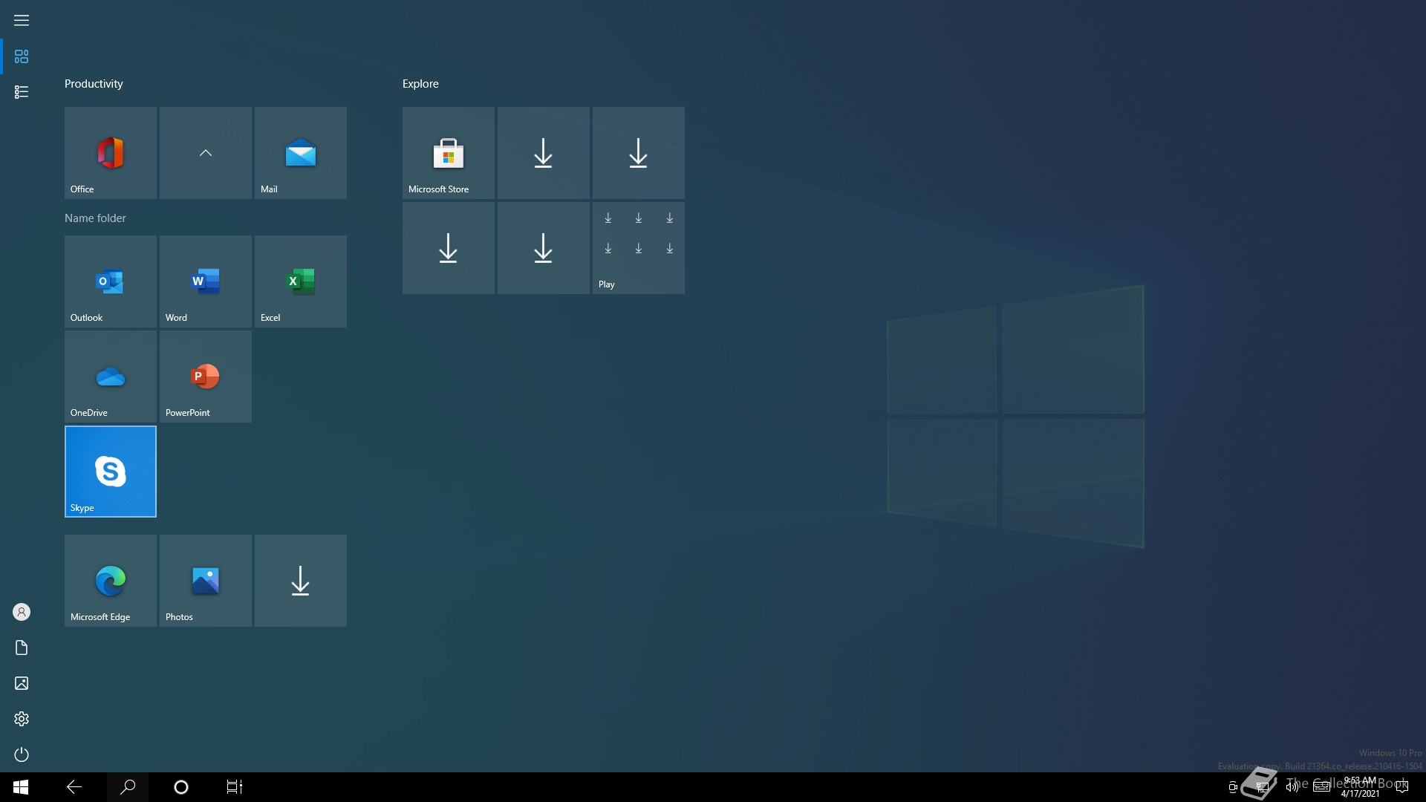1426x802 pixels.
Task: Open the Excel tile
Action: 301,281
